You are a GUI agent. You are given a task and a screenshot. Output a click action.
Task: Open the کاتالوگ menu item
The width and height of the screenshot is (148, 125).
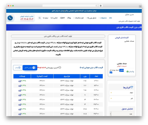(62, 18)
